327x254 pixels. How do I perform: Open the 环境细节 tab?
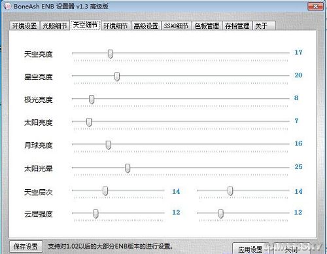(116, 26)
